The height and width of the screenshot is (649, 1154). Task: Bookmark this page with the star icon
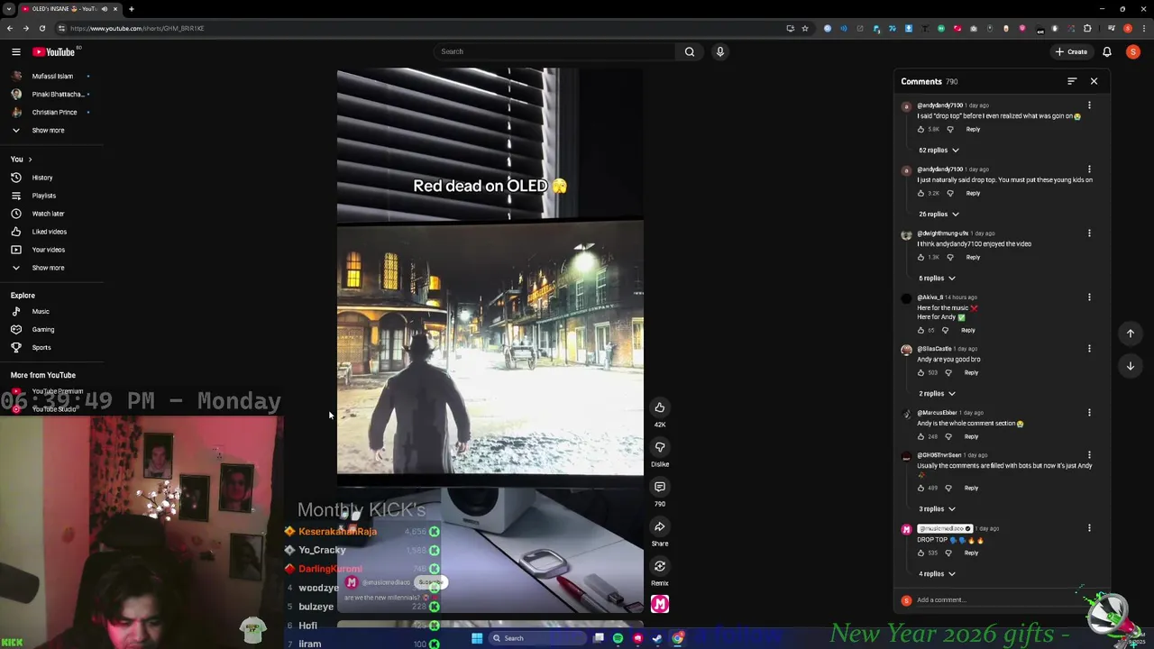pyautogui.click(x=805, y=28)
